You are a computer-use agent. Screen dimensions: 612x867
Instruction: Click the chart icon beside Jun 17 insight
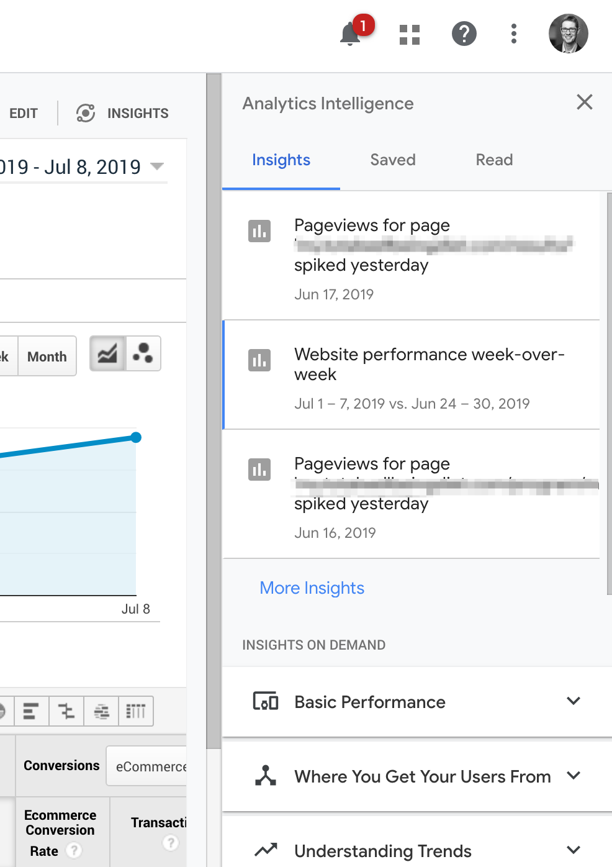[259, 231]
